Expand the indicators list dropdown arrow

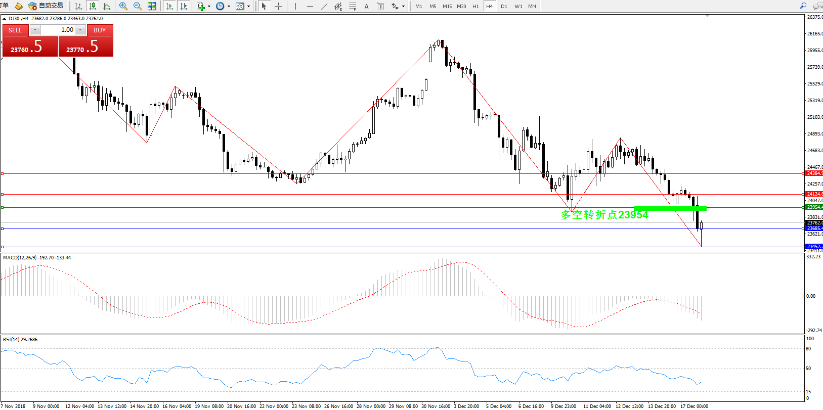click(x=209, y=7)
